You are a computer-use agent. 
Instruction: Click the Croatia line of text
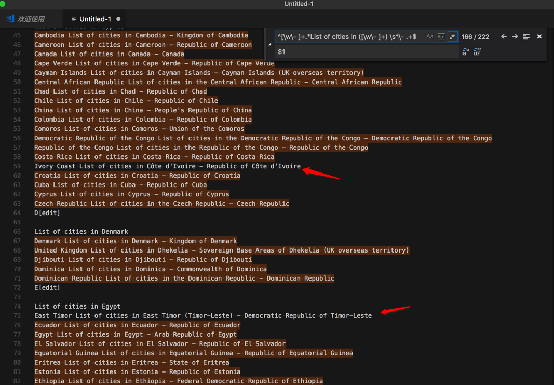(x=138, y=176)
